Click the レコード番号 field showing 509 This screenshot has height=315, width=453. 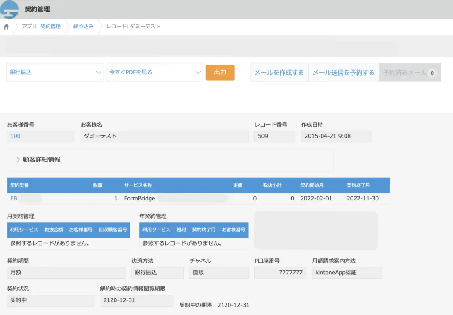point(274,136)
